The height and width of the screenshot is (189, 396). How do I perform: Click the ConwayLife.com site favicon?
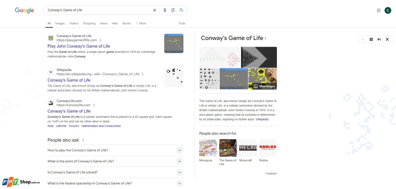[51, 103]
